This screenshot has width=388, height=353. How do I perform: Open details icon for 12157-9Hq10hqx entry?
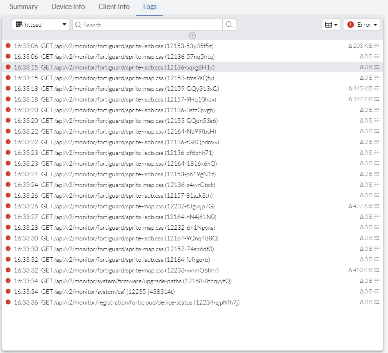point(377,99)
